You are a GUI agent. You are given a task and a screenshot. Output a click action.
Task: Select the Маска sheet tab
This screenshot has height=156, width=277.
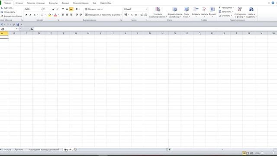[8, 149]
